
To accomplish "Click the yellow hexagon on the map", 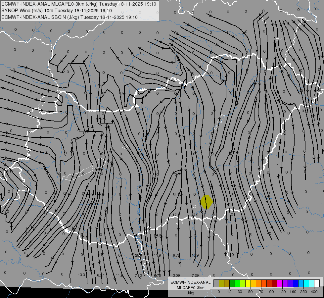I will click(x=207, y=202).
